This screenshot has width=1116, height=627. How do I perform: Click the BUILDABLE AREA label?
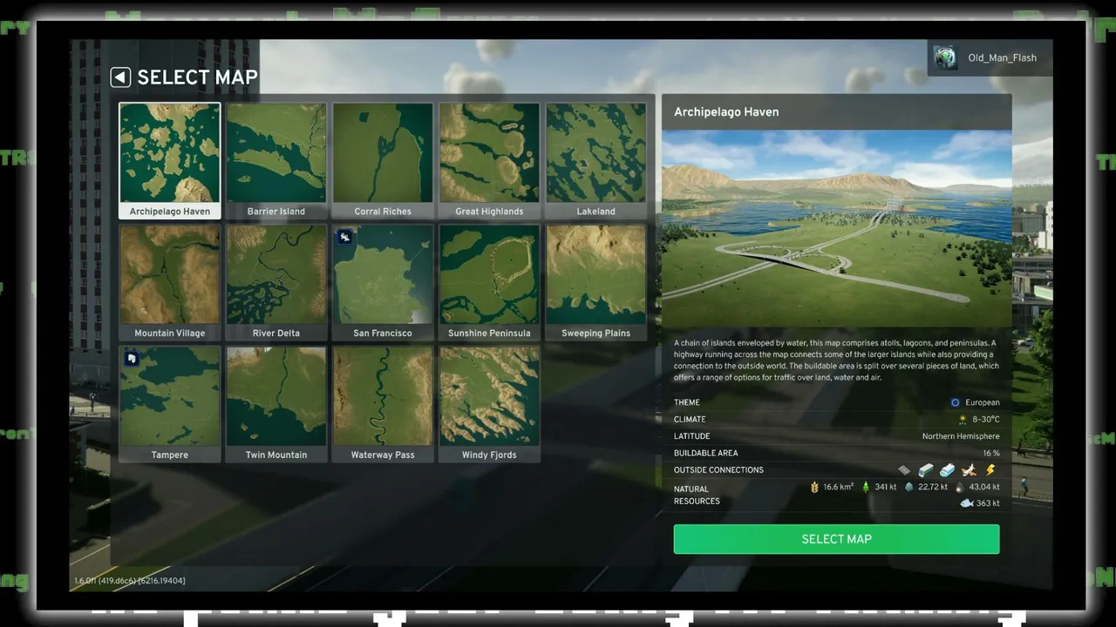706,453
